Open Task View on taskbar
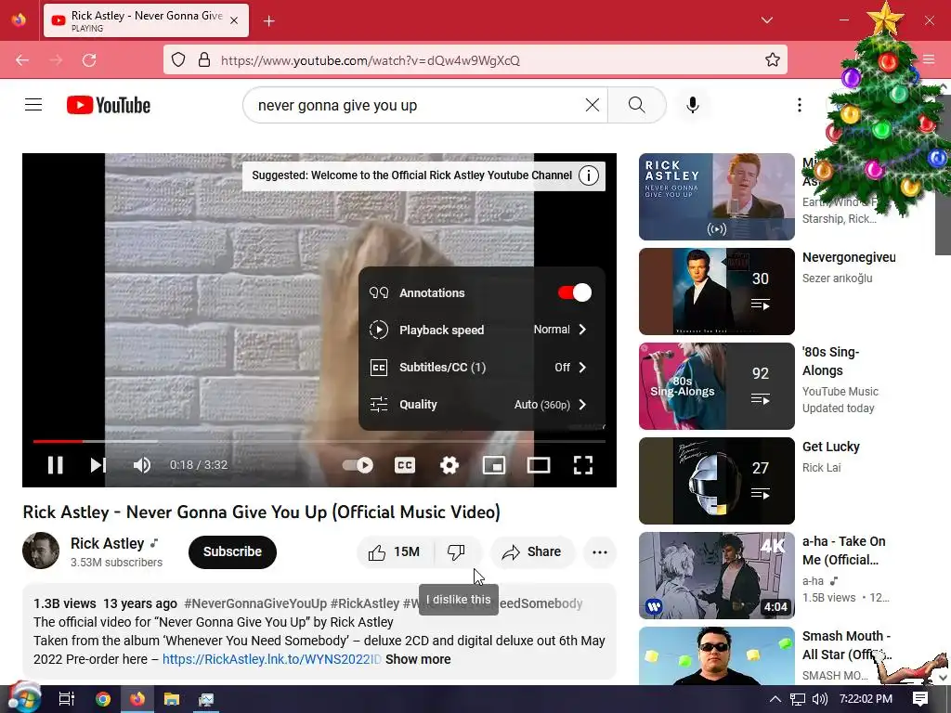The width and height of the screenshot is (951, 713). coord(66,699)
